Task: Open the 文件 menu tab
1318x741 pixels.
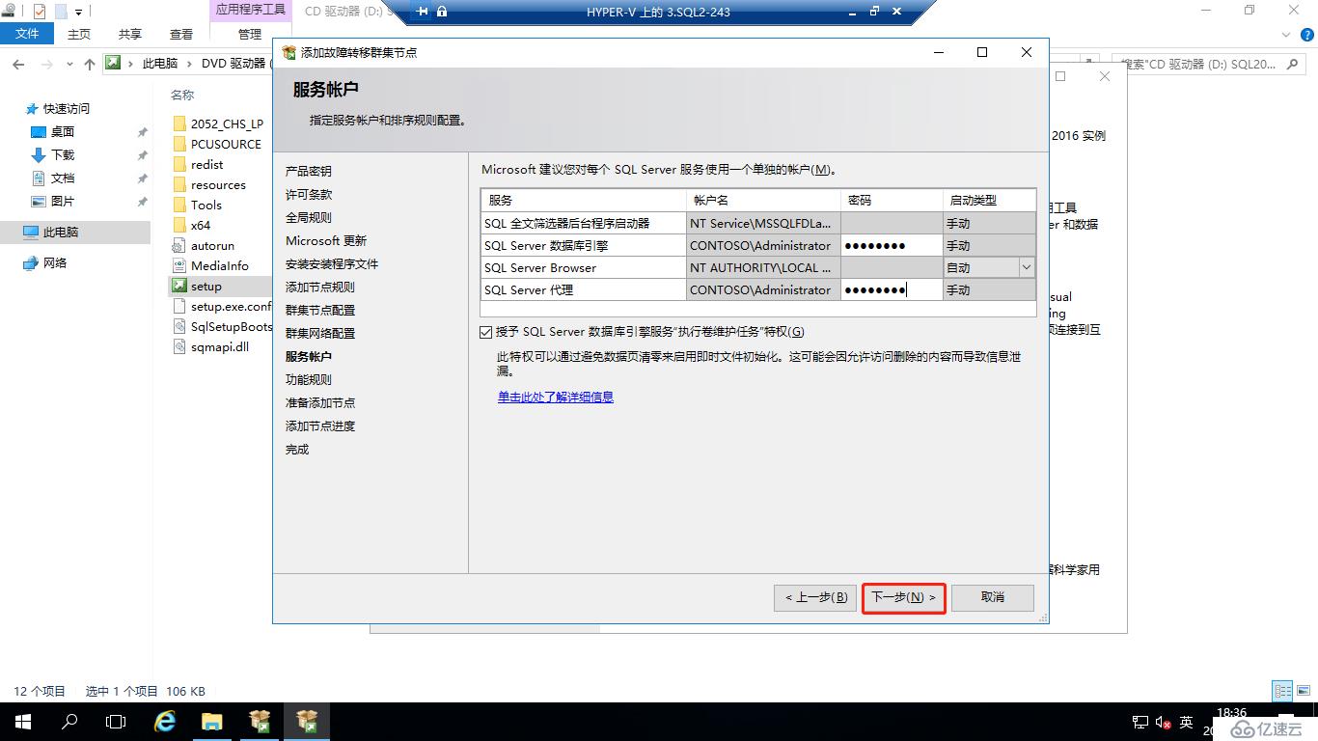Action: [x=28, y=34]
